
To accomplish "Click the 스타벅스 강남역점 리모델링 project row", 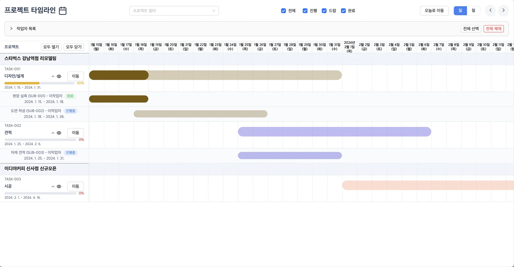I will [x=44, y=59].
